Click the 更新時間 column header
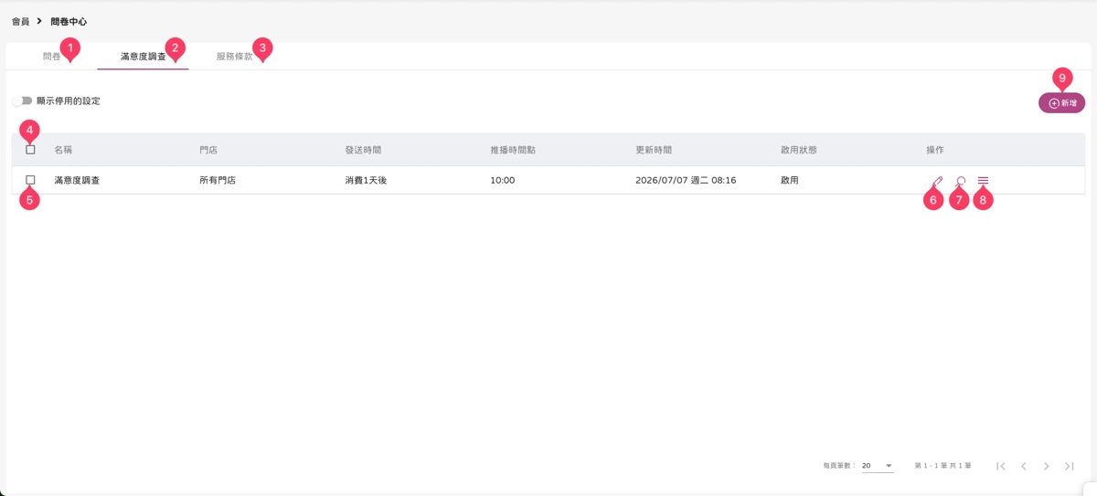 tap(654, 150)
